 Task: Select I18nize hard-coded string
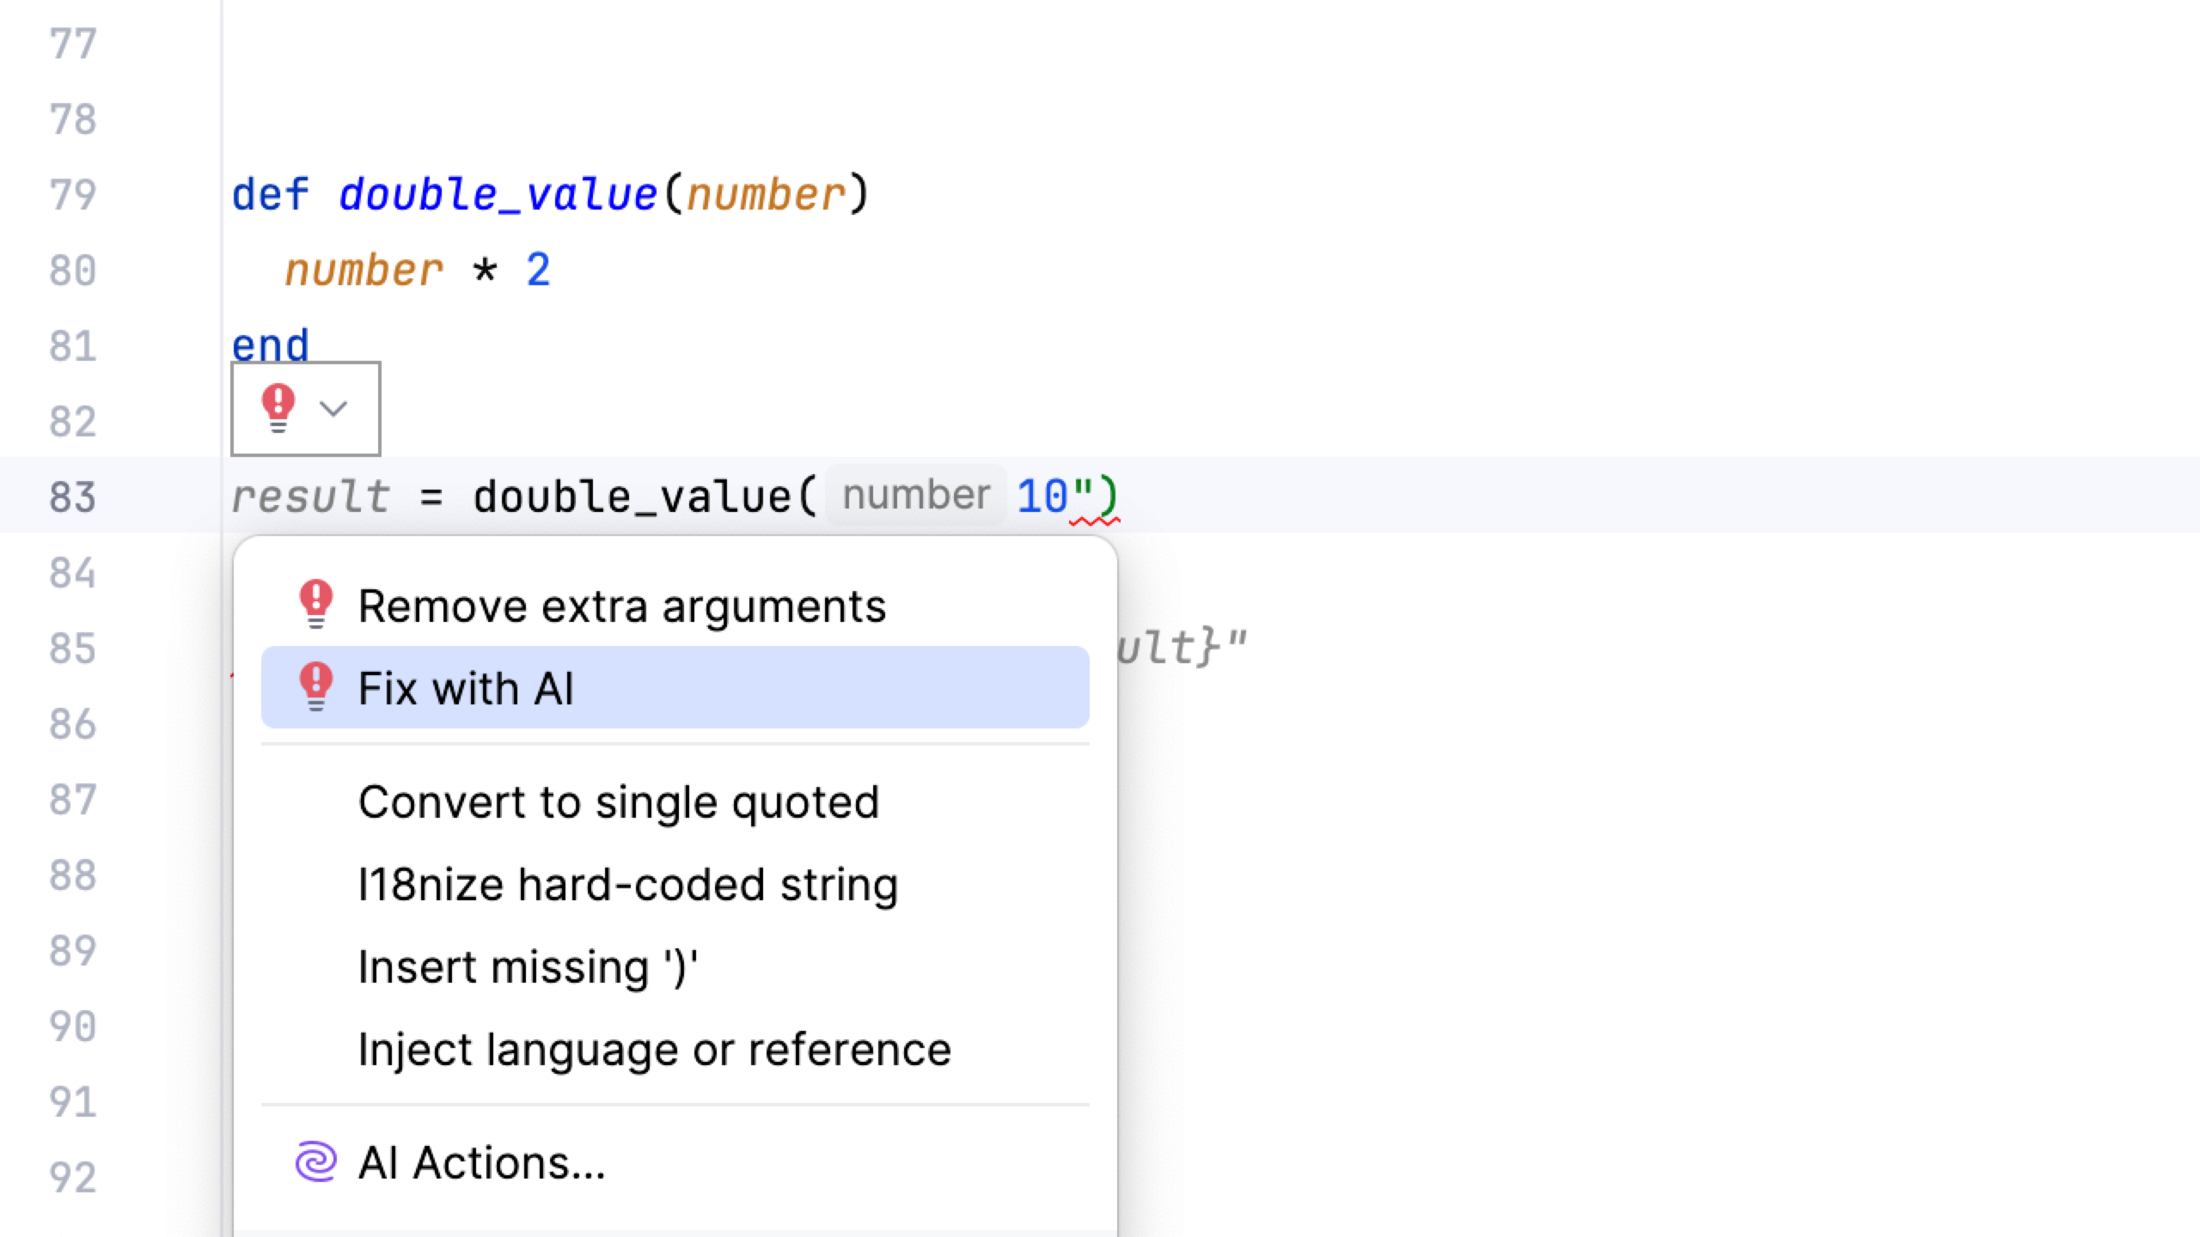(675, 885)
